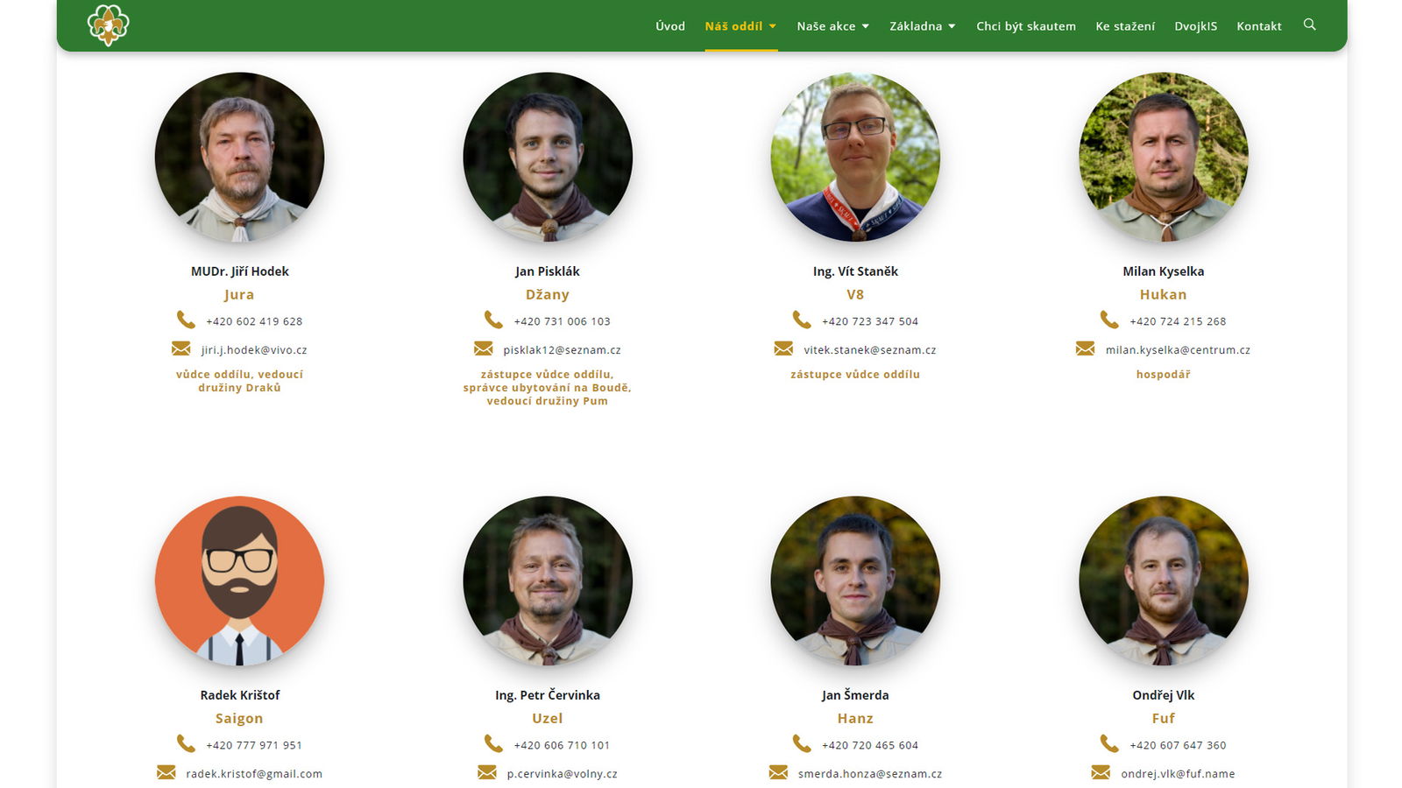This screenshot has height=788, width=1402.
Task: Open the search magnifier icon
Action: pos(1309,25)
